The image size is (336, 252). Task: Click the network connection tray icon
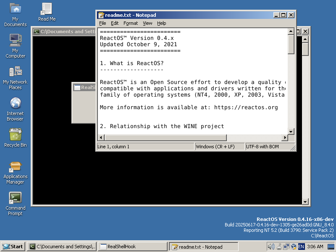[x=286, y=247]
